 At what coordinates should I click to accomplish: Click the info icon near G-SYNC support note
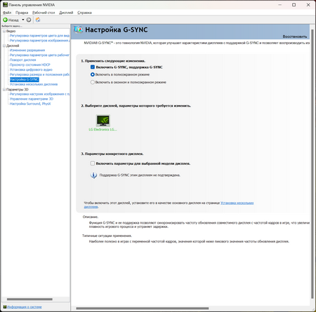(93, 175)
